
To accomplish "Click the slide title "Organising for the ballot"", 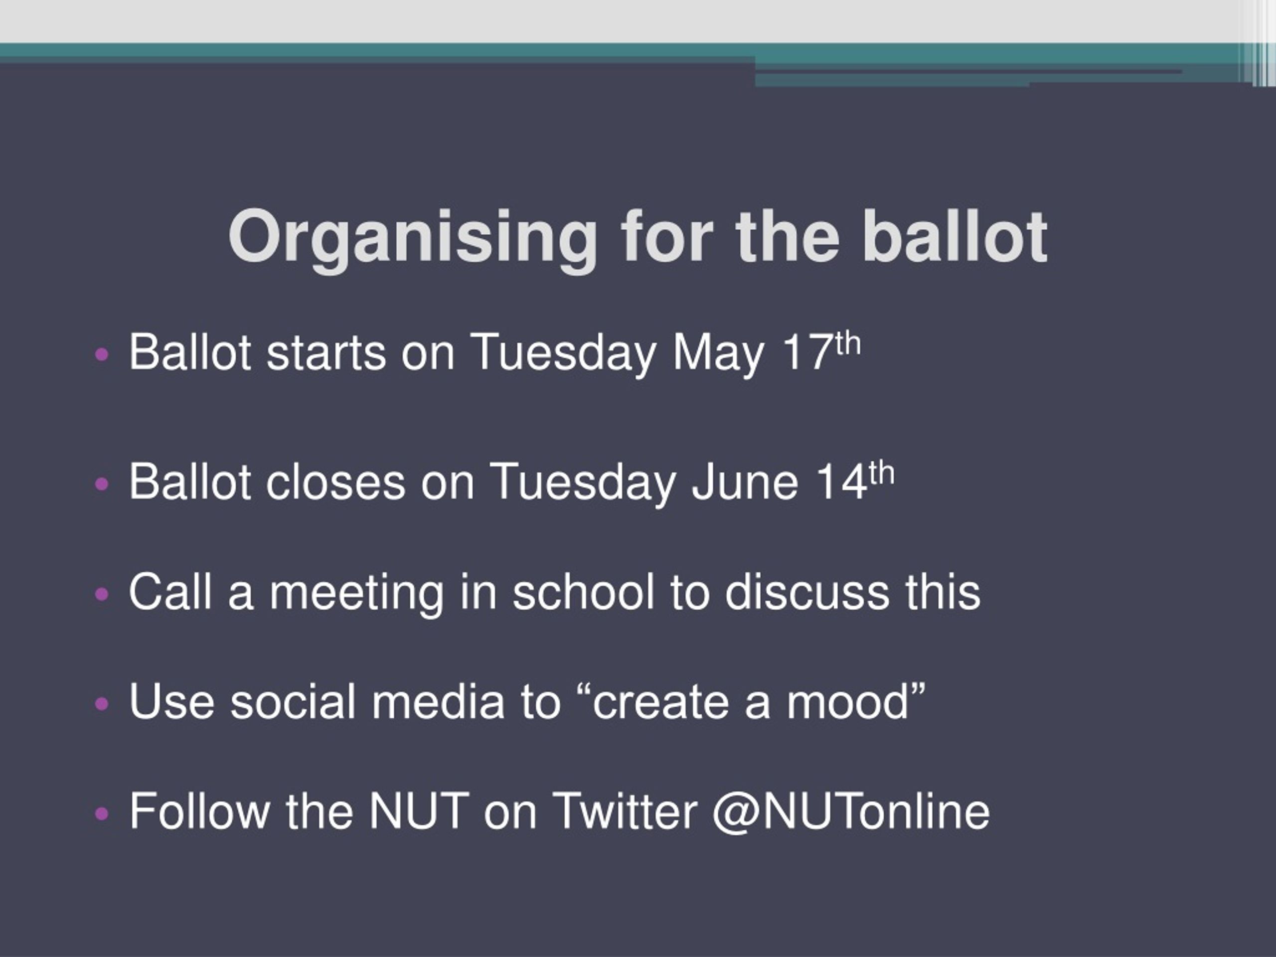I will pyautogui.click(x=638, y=238).
